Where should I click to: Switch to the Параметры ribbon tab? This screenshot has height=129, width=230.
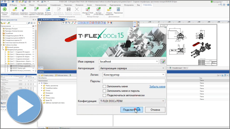(x=68, y=5)
